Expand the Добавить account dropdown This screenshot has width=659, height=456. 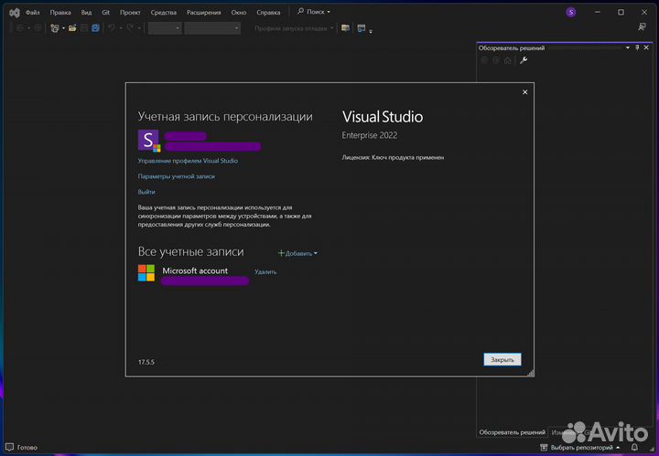click(297, 253)
